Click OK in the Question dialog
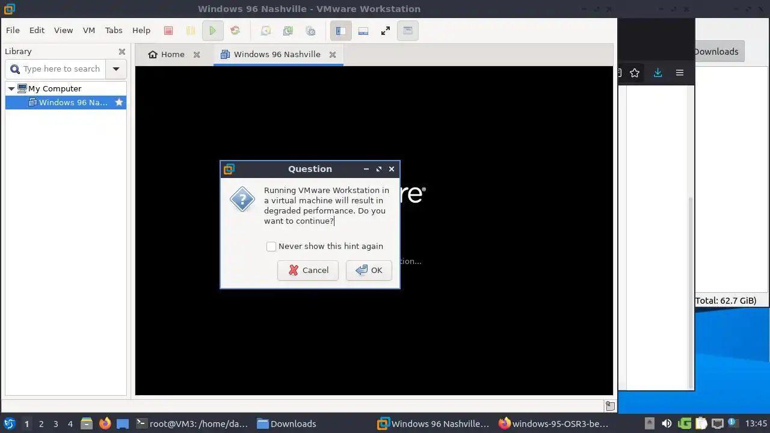 tap(369, 271)
